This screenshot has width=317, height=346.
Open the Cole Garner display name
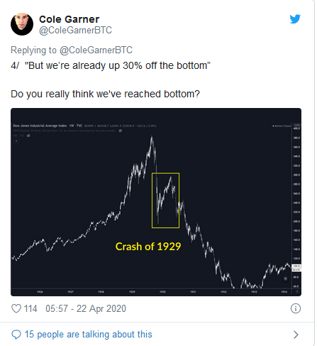click(69, 19)
